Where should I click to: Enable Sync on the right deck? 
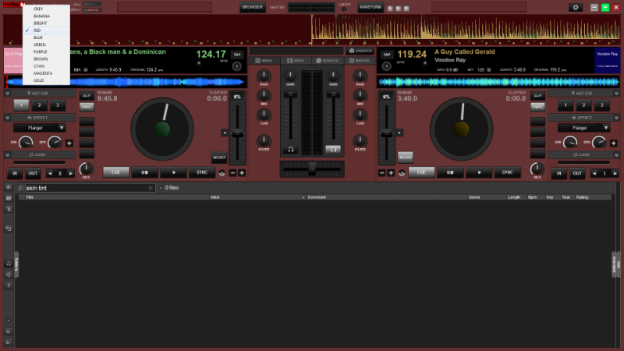[507, 172]
